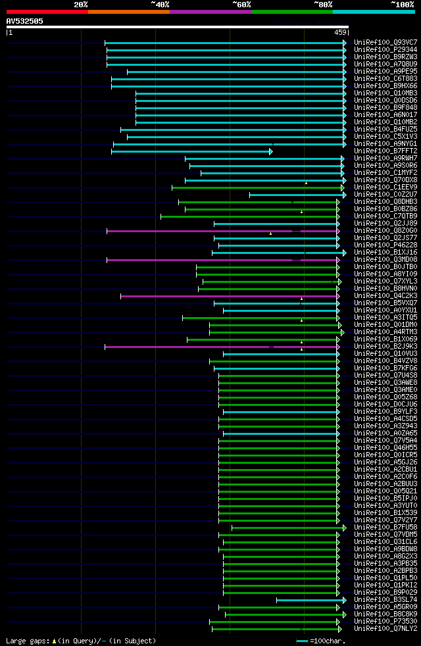Open the UniRef100_Q4C2K3 hit label
The image size is (421, 646).
[x=385, y=296]
